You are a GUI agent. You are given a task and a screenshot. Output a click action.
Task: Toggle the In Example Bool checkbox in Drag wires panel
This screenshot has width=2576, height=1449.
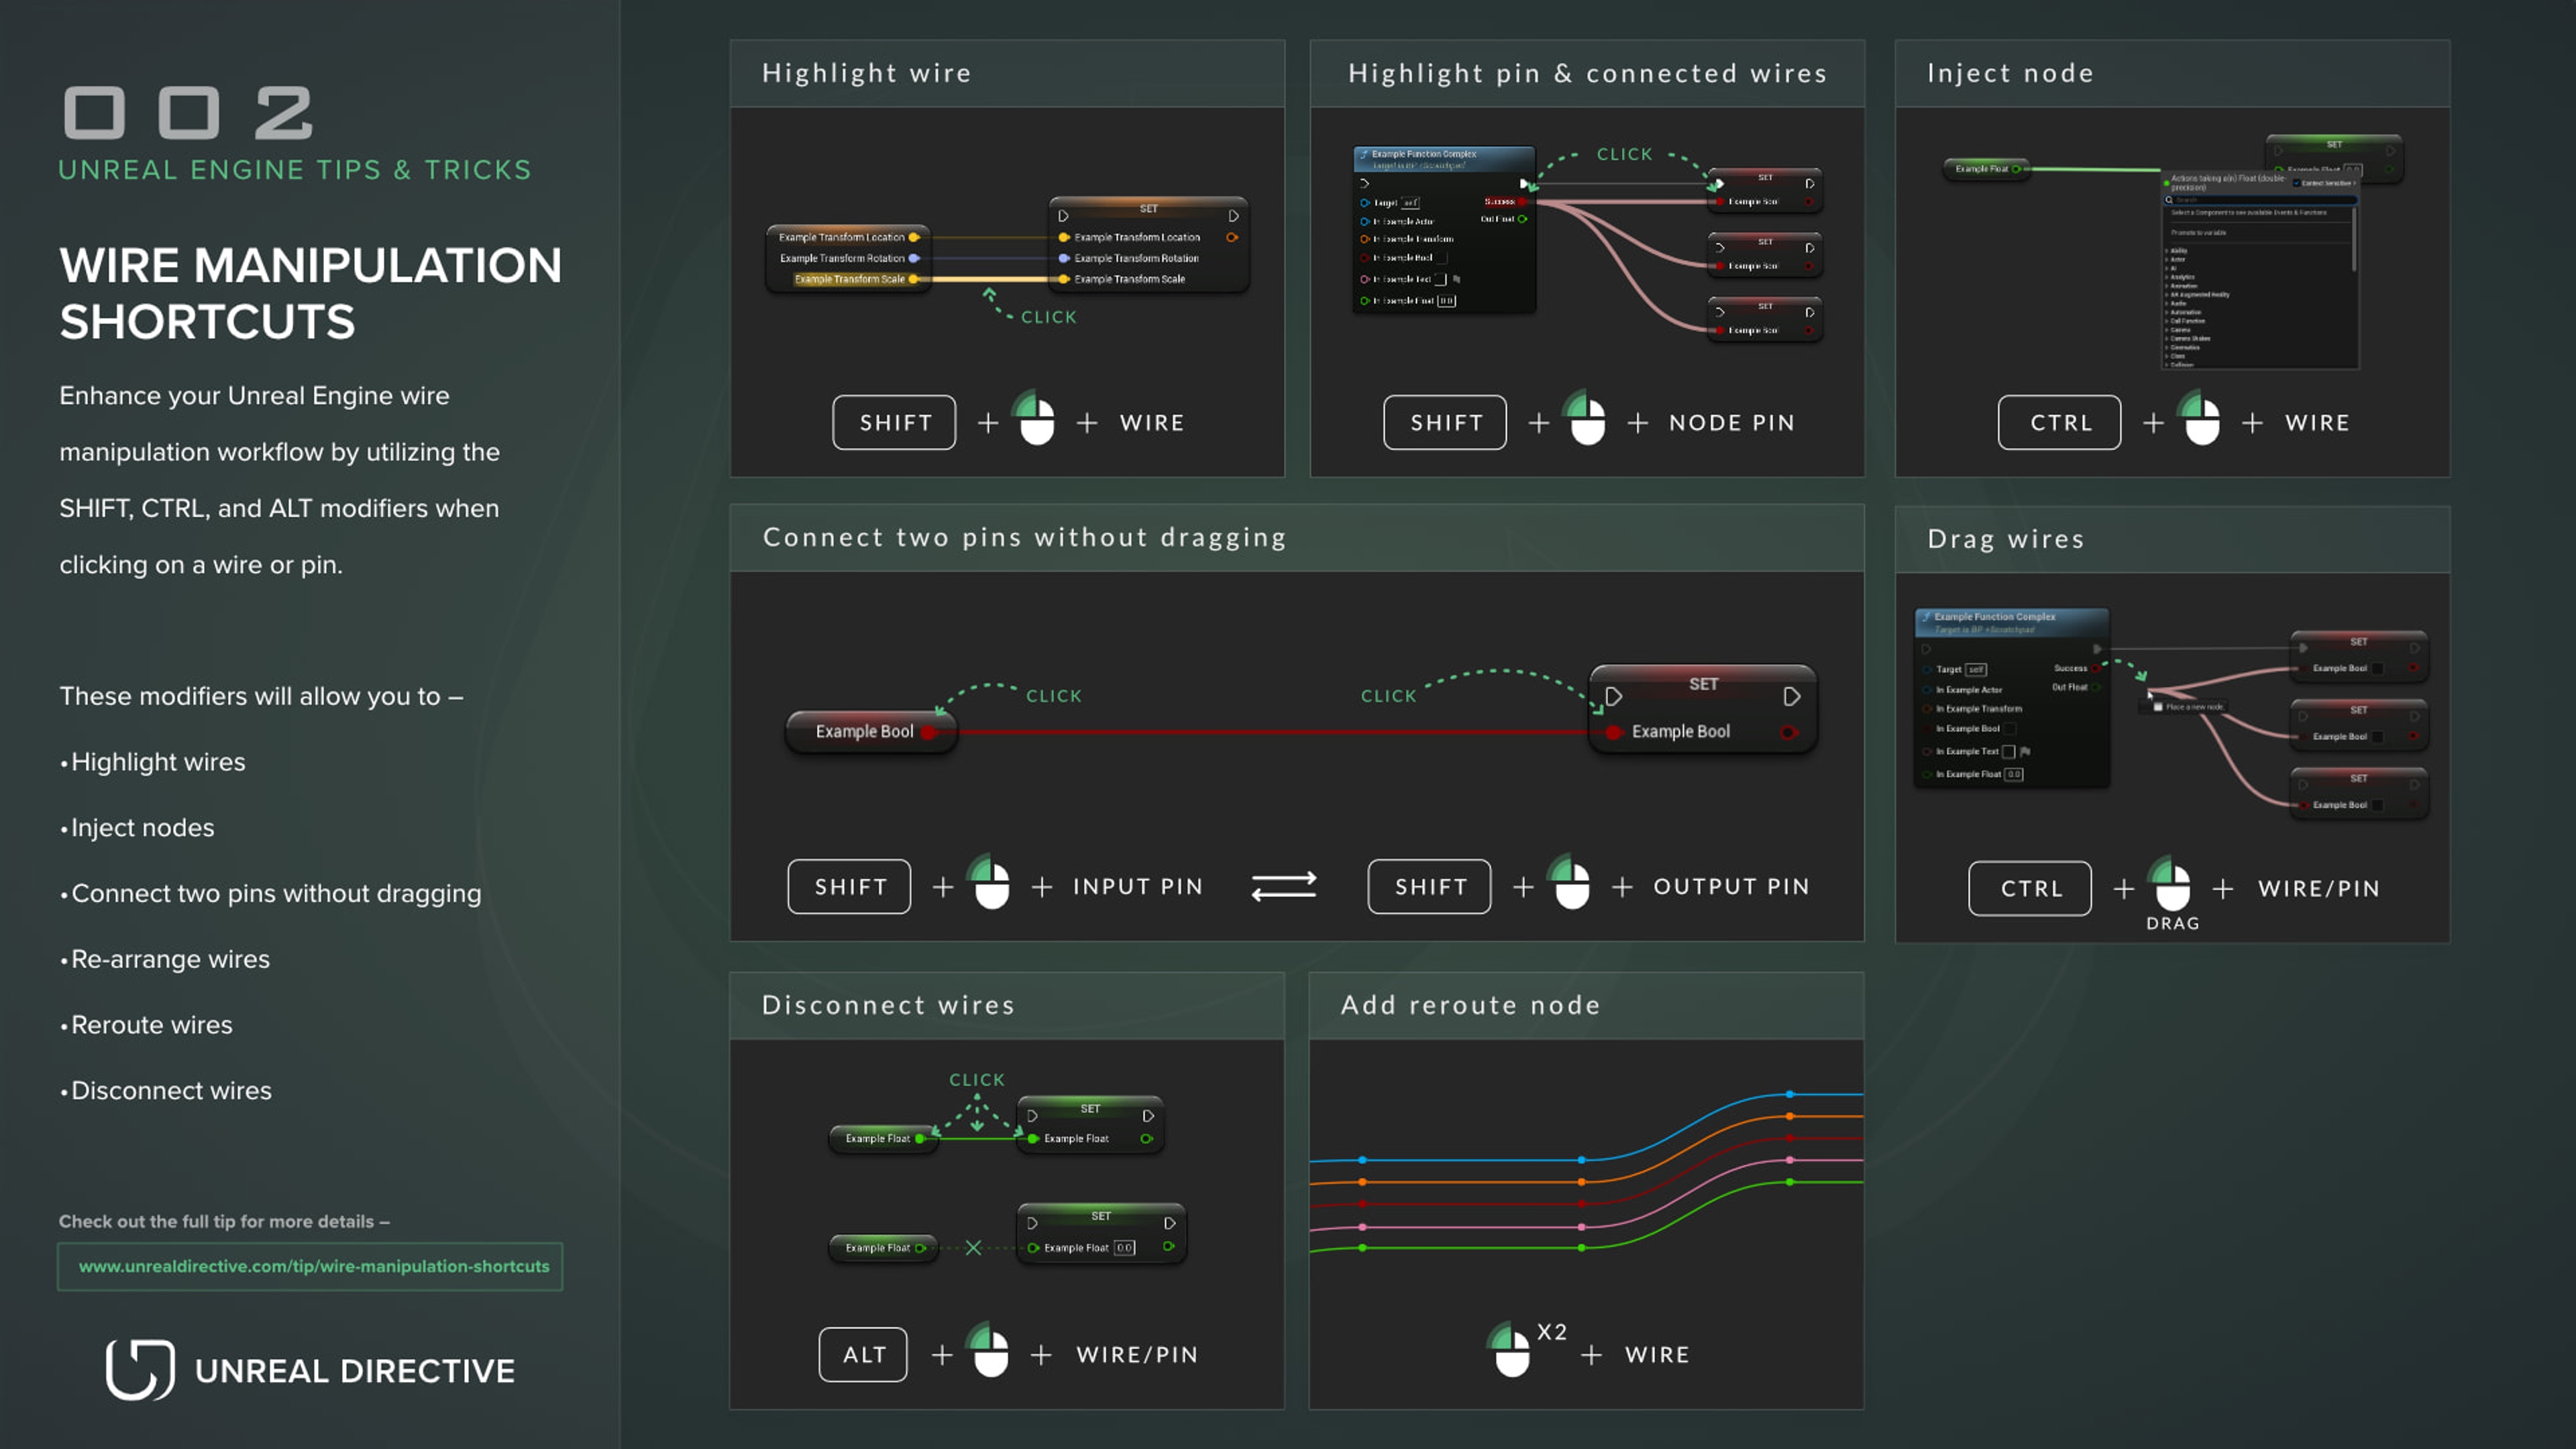[x=2010, y=729]
